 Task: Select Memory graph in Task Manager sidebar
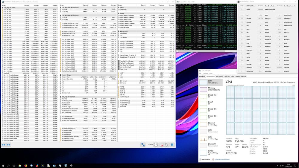tap(211, 89)
